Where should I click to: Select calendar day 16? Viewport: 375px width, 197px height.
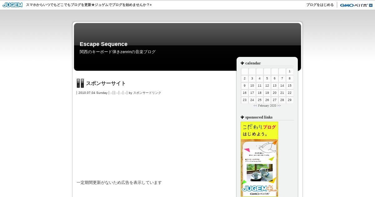[245, 93]
